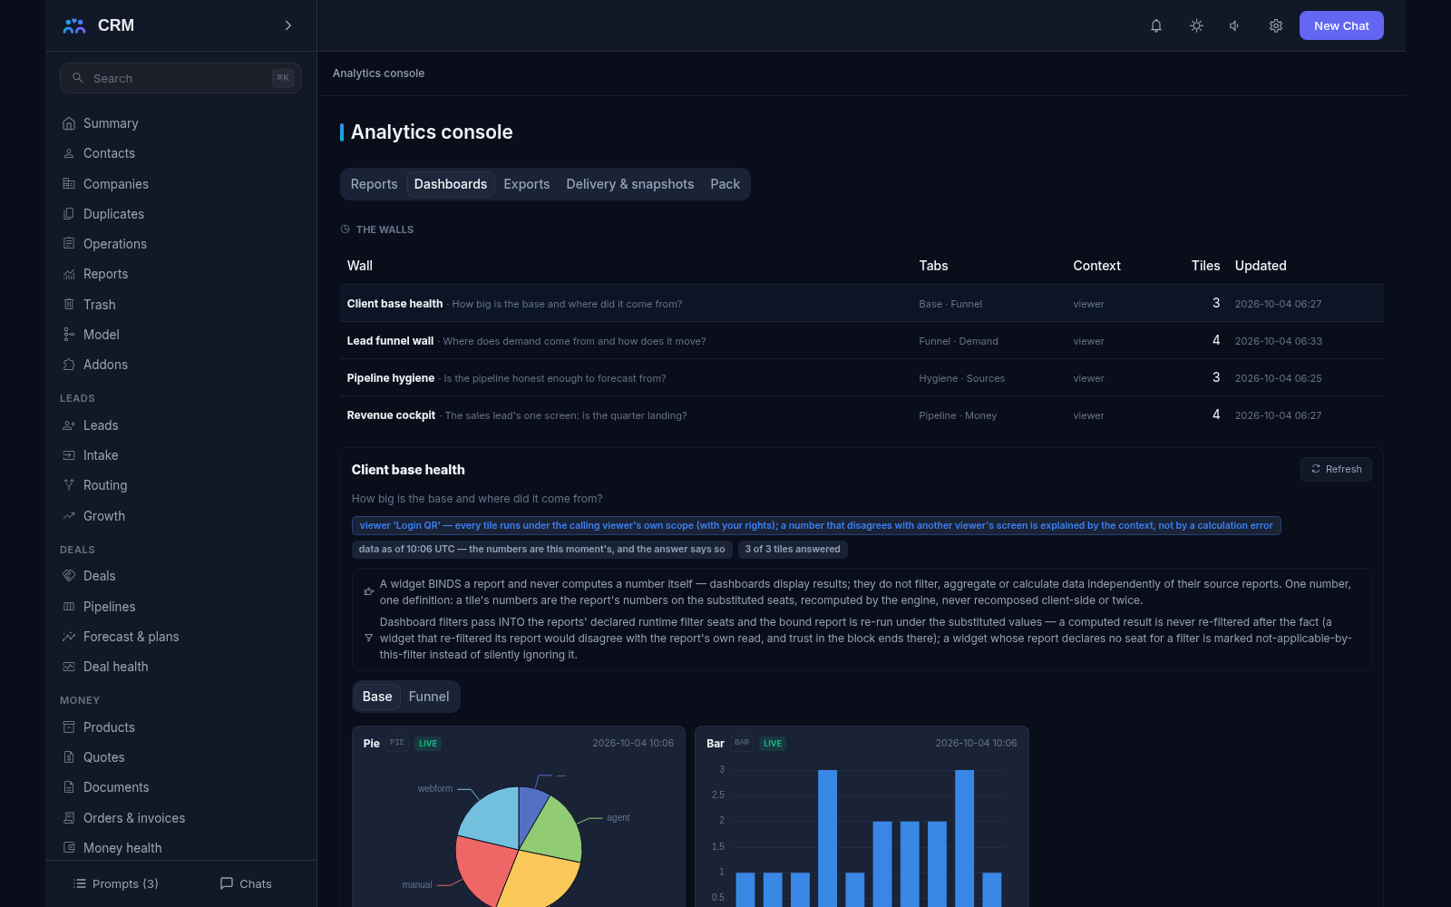This screenshot has width=1451, height=907.
Task: Select the Funnel wall tab
Action: (429, 697)
